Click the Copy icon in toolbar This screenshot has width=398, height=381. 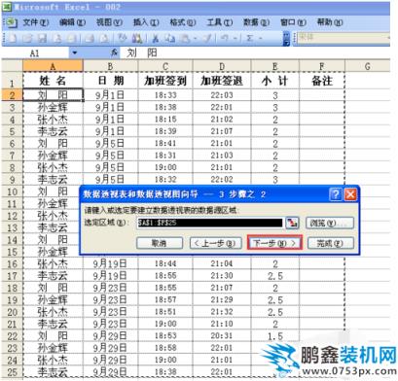point(170,38)
